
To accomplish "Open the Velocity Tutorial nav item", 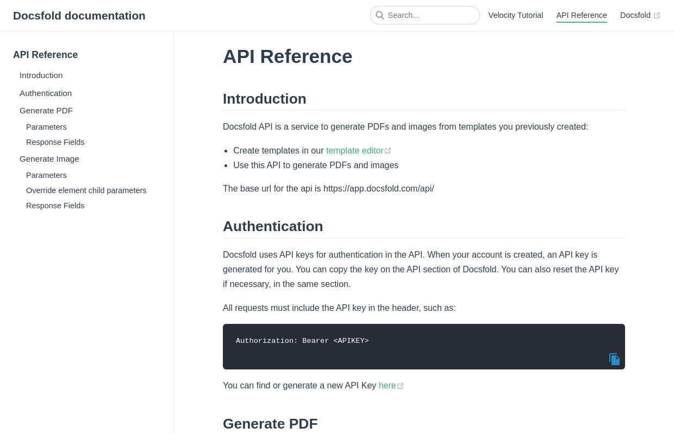I will (516, 15).
